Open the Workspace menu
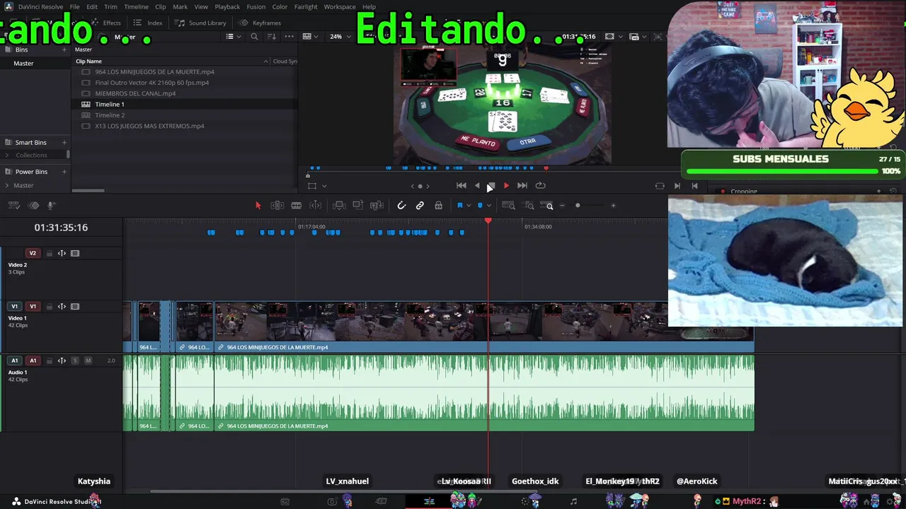 tap(340, 6)
